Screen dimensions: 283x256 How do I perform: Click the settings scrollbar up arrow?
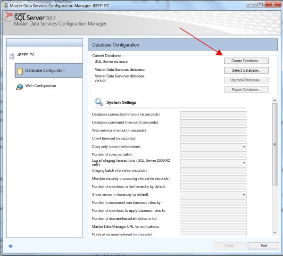pos(275,100)
